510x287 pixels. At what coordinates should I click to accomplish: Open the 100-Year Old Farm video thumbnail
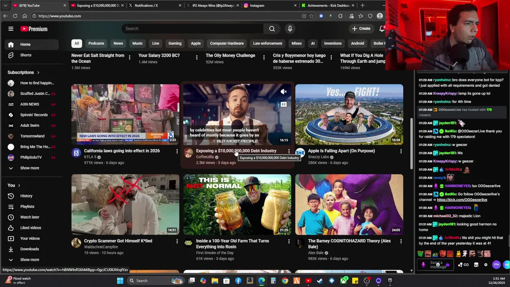click(x=237, y=204)
